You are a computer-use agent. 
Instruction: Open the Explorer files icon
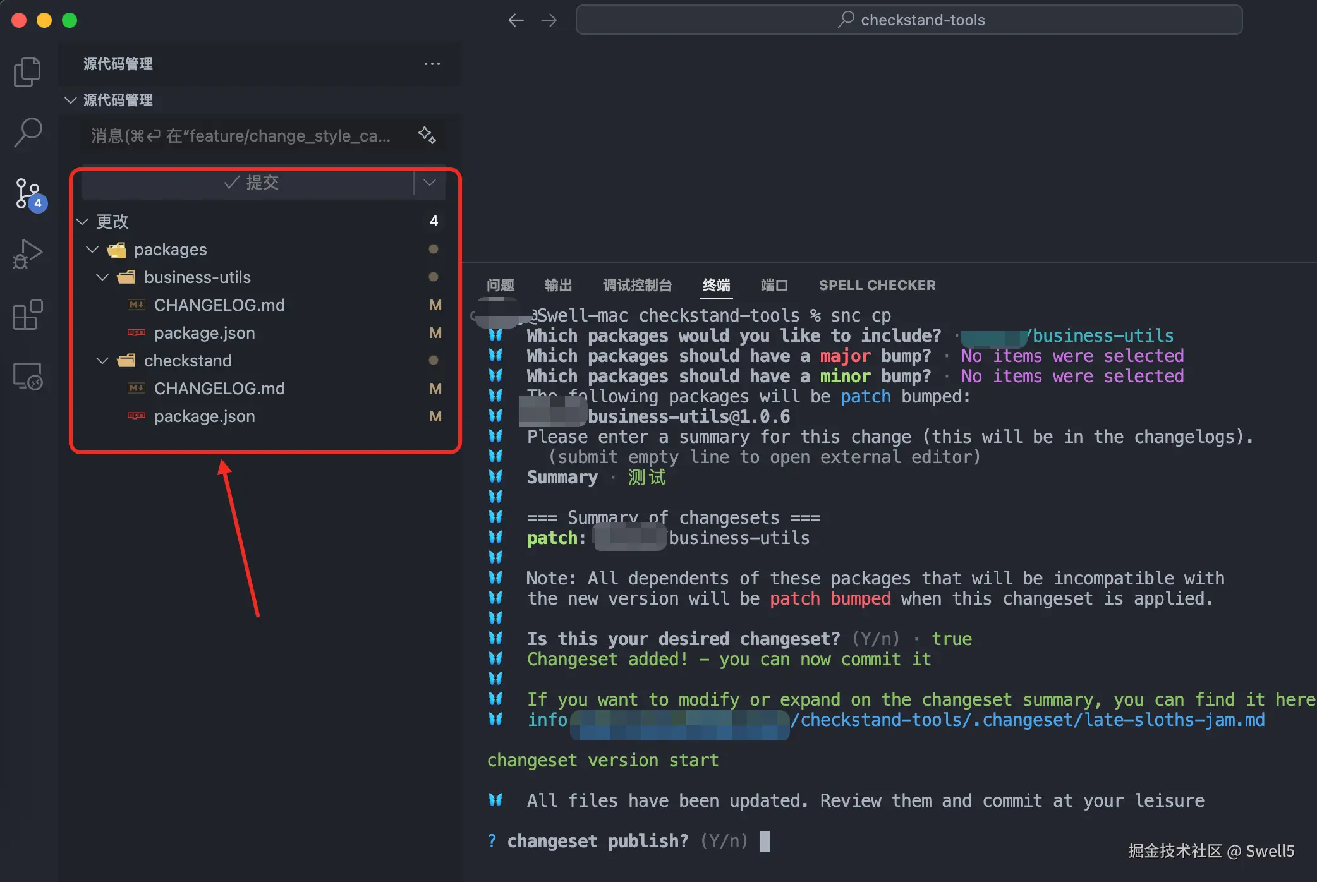point(27,71)
